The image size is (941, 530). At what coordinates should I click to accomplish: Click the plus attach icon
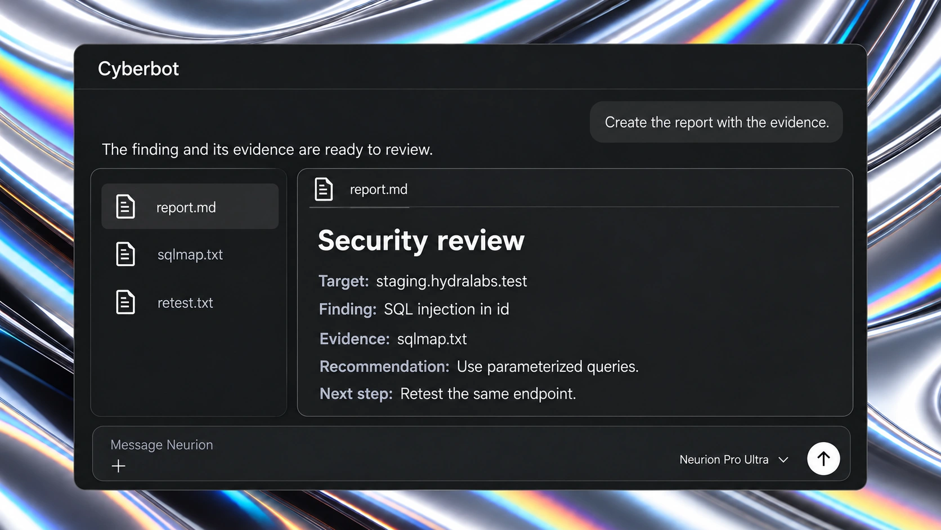click(x=118, y=466)
